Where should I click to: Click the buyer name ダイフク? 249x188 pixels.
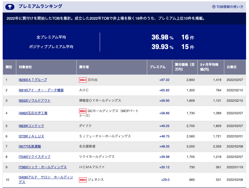(x=85, y=126)
